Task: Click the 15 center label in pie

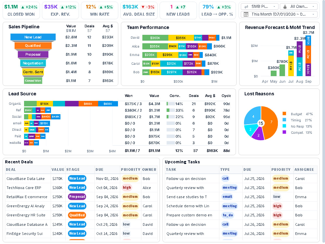Action: click(261, 123)
